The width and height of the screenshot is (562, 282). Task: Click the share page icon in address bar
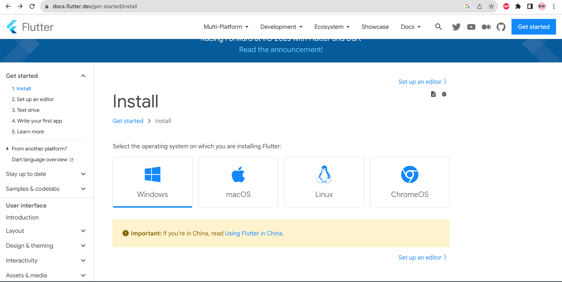coord(479,6)
